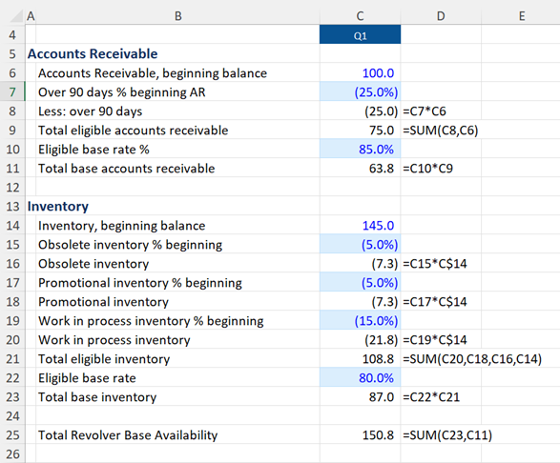Select the column B header
The height and width of the screenshot is (463, 560).
(177, 16)
